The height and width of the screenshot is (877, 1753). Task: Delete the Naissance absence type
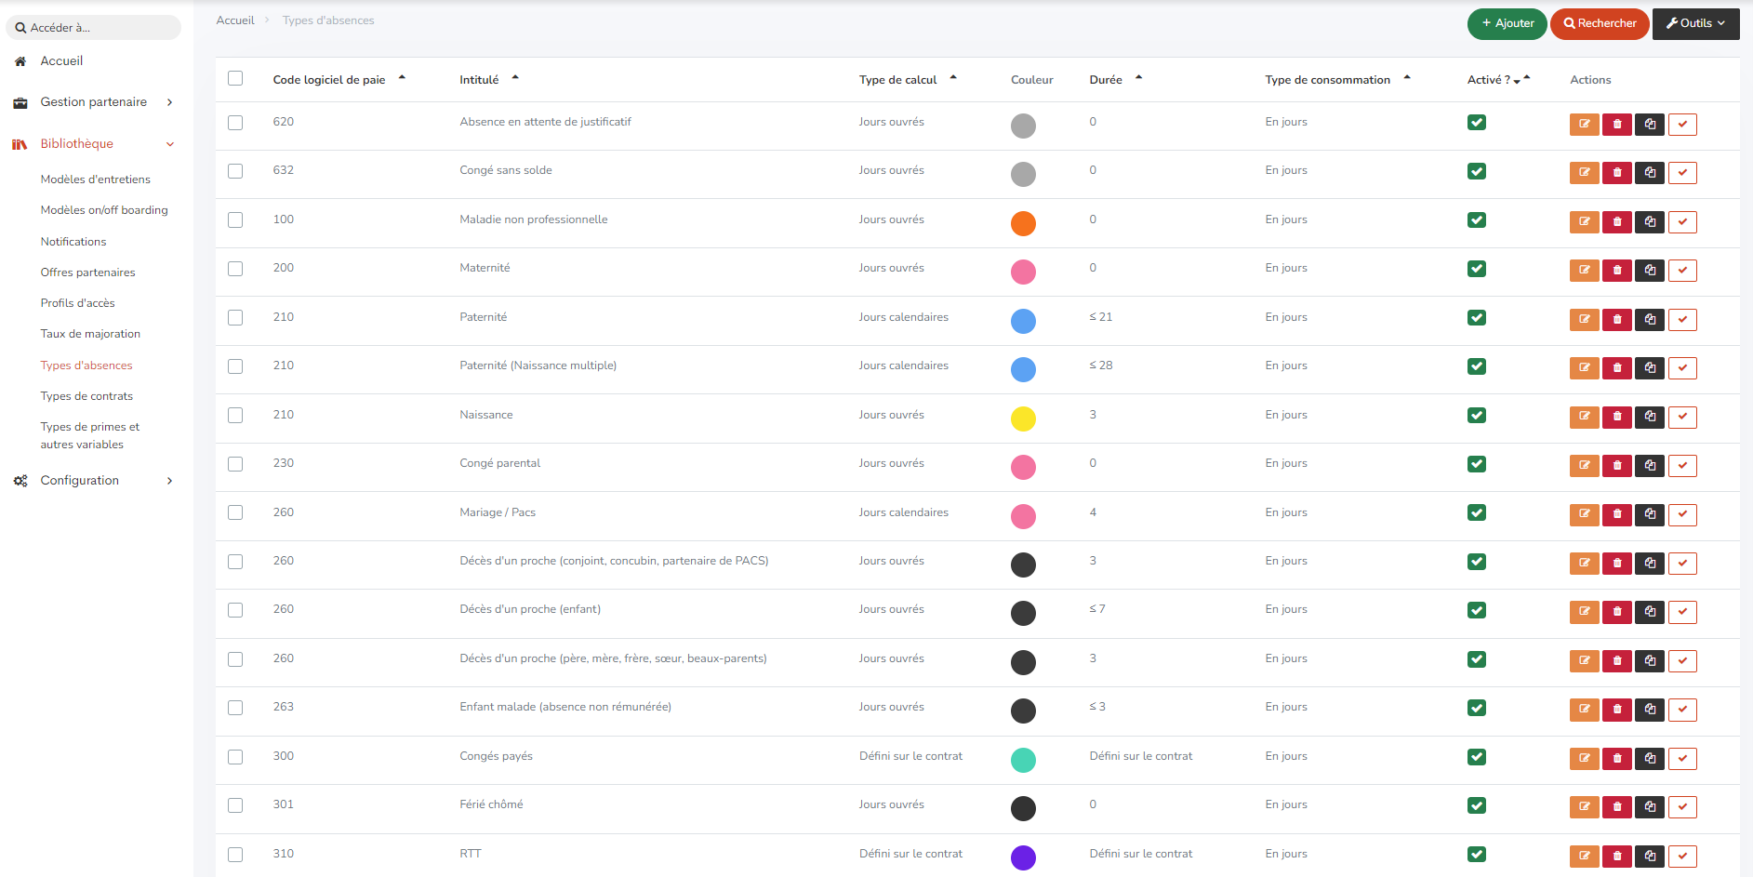coord(1616,418)
